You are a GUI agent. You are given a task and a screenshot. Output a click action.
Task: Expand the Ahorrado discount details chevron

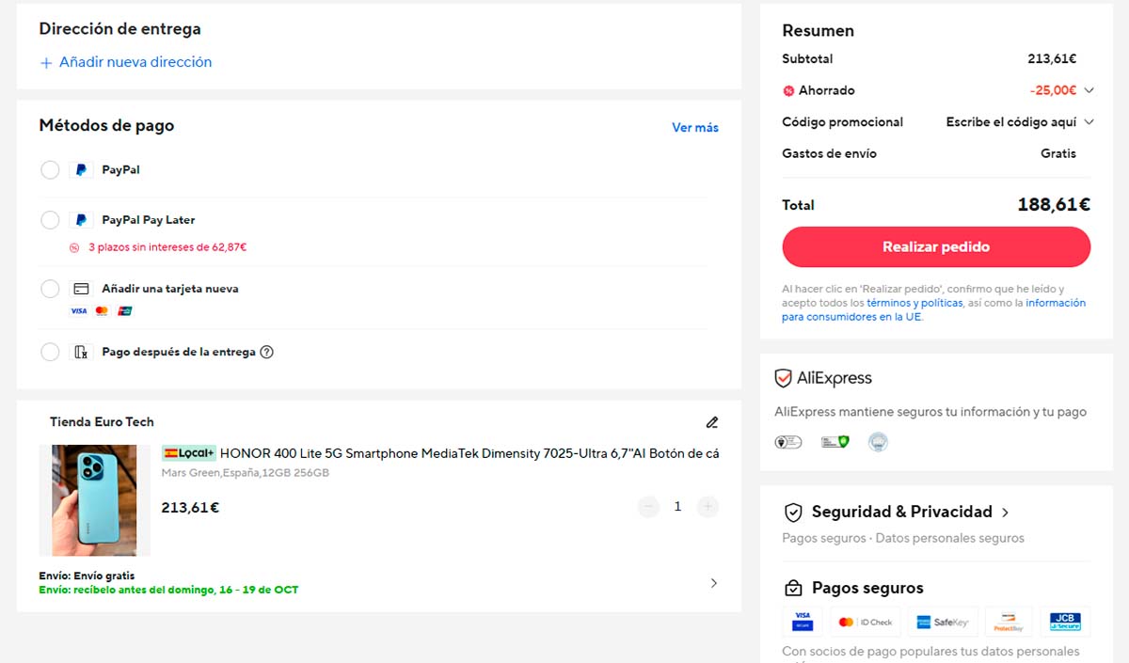click(1089, 90)
